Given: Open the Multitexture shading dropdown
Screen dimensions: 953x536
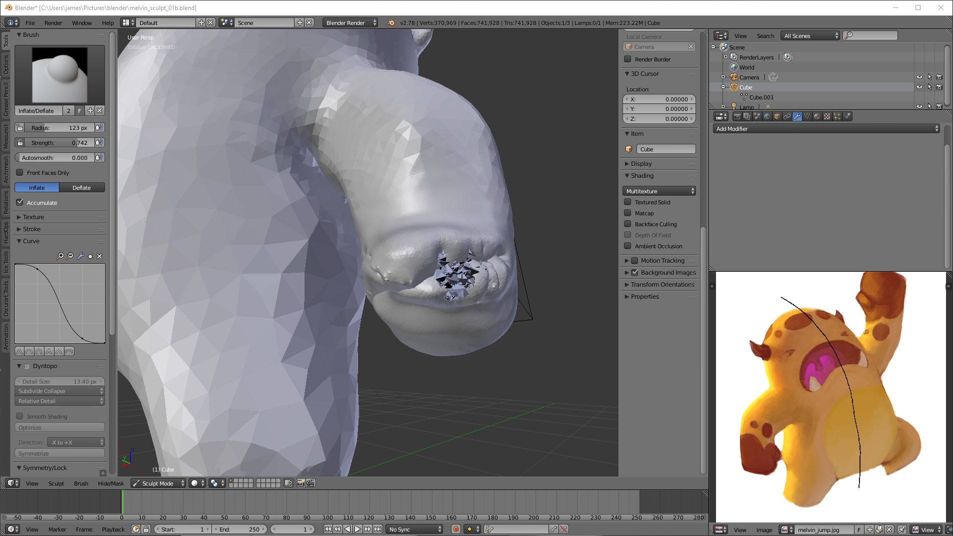Looking at the screenshot, I should click(x=659, y=191).
